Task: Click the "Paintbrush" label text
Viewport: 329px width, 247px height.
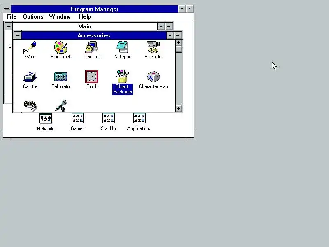Action: click(x=61, y=57)
